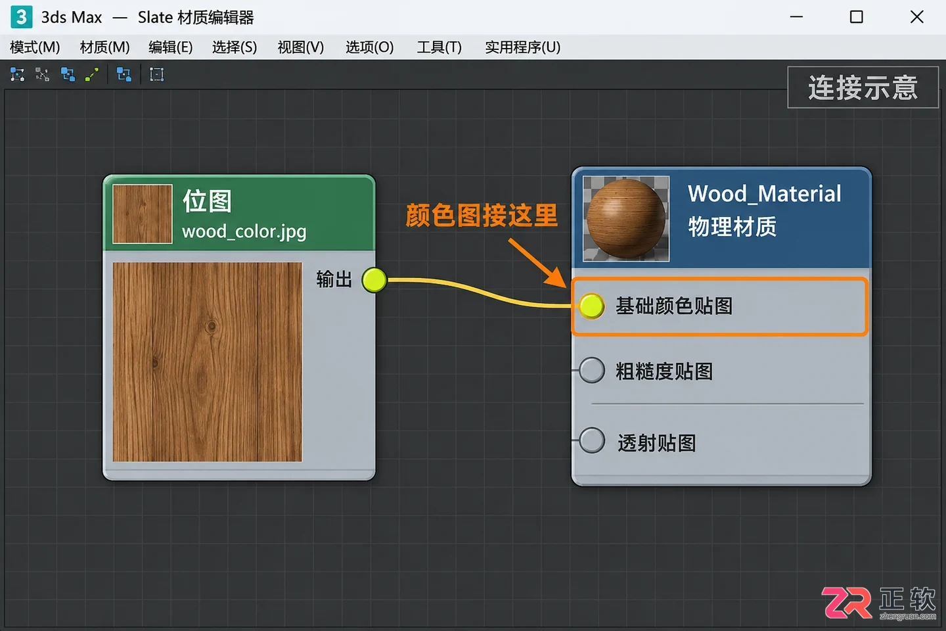Click the 输出 output socket on bitmap node
This screenshot has width=946, height=631.
(x=374, y=280)
